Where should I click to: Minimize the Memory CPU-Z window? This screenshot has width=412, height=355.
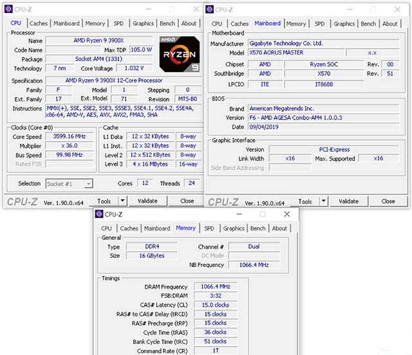239,214
